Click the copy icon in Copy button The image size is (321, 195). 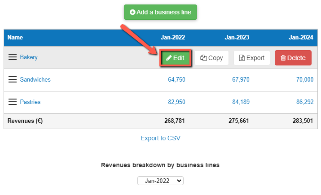tap(203, 58)
